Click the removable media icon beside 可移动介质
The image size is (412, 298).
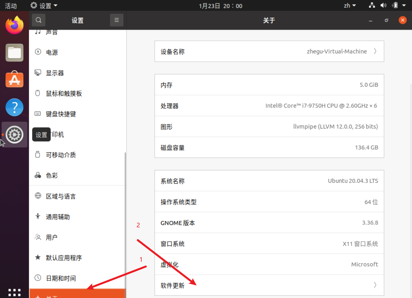pos(38,155)
